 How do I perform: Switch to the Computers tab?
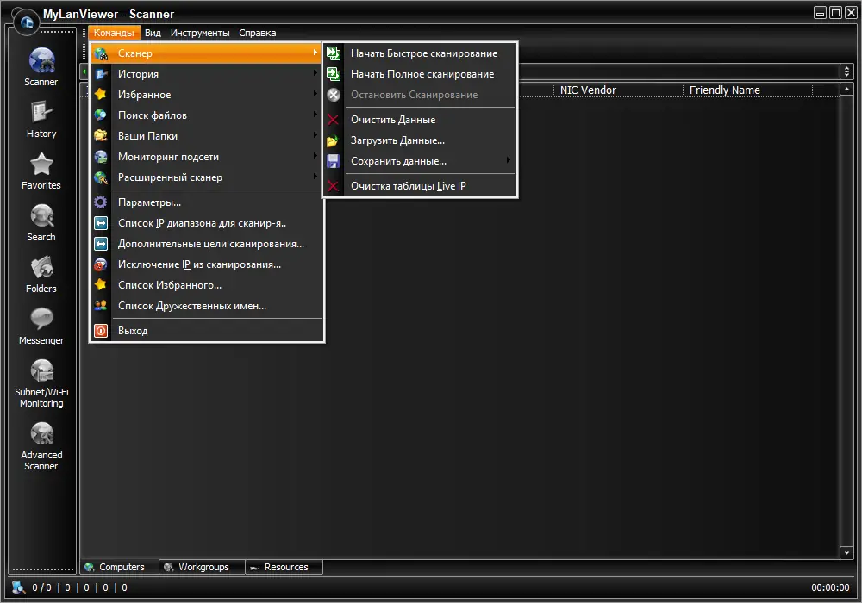119,567
